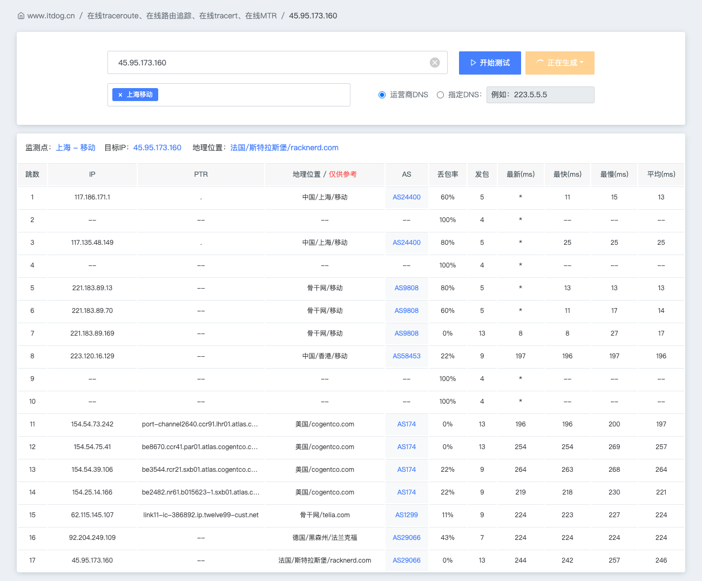This screenshot has width=702, height=581.
Task: Open AS174 link for 154.54.75.41
Action: click(407, 447)
